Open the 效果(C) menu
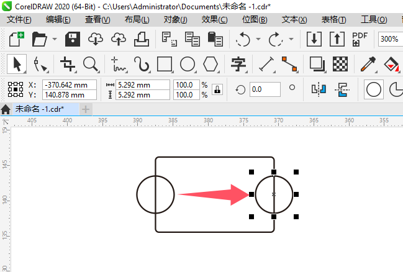This screenshot has width=403, height=272. point(215,19)
